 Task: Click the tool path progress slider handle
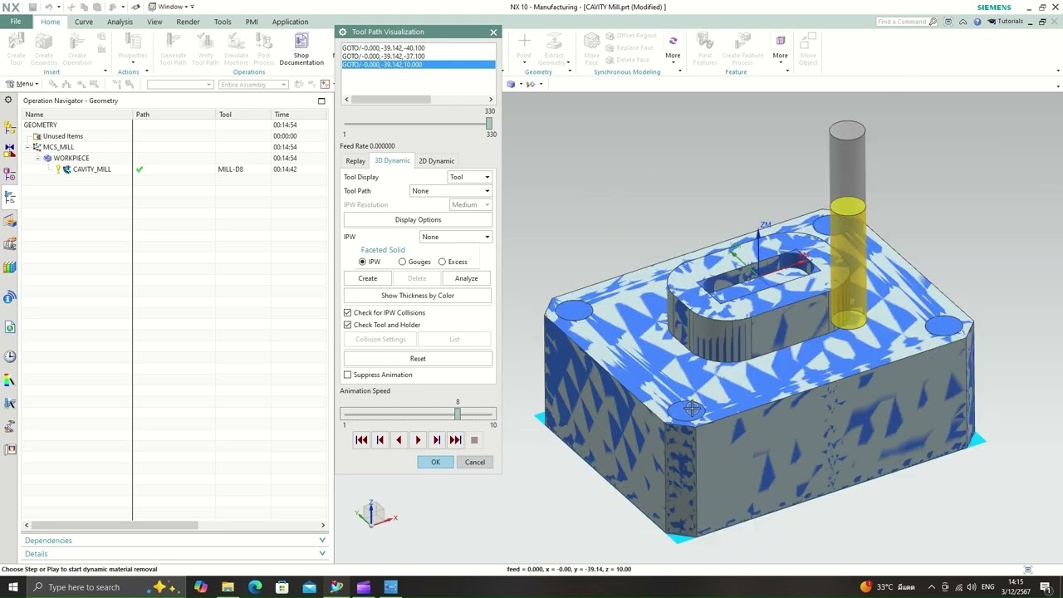489,124
